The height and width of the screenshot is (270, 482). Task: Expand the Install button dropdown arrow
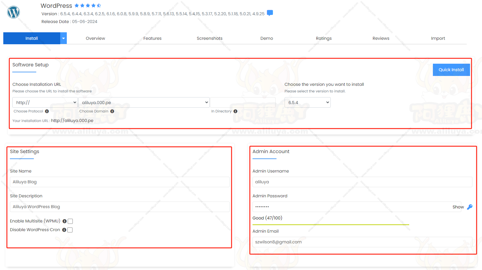coord(64,38)
